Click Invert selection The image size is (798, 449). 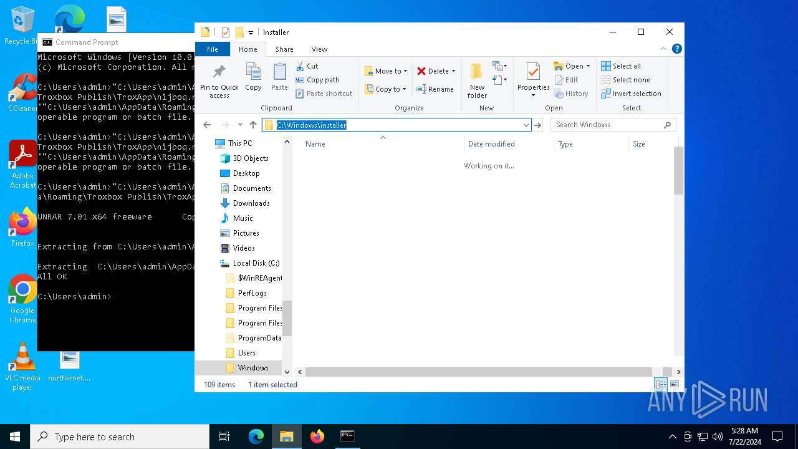pos(631,94)
